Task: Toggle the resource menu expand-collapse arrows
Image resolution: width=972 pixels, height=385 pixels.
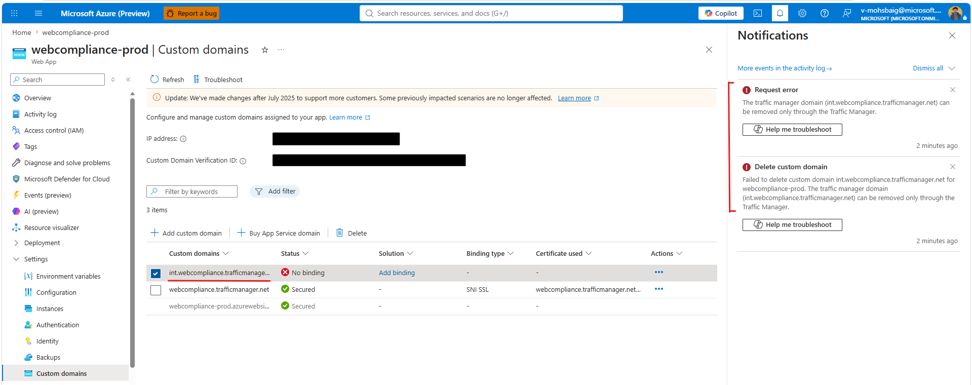Action: 113,80
